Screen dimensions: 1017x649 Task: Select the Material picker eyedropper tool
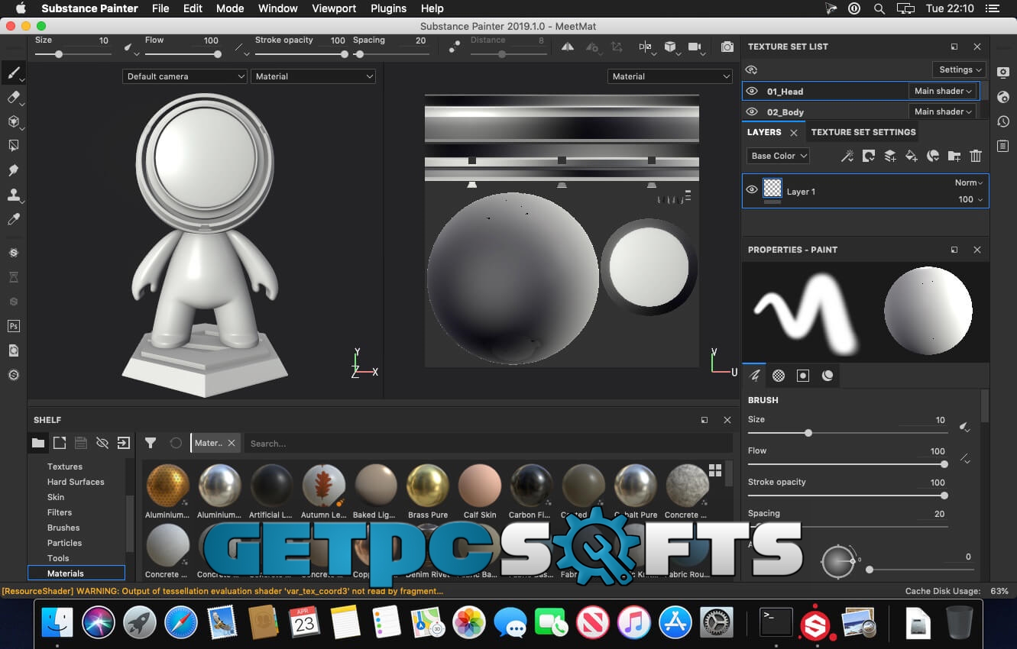click(x=13, y=219)
